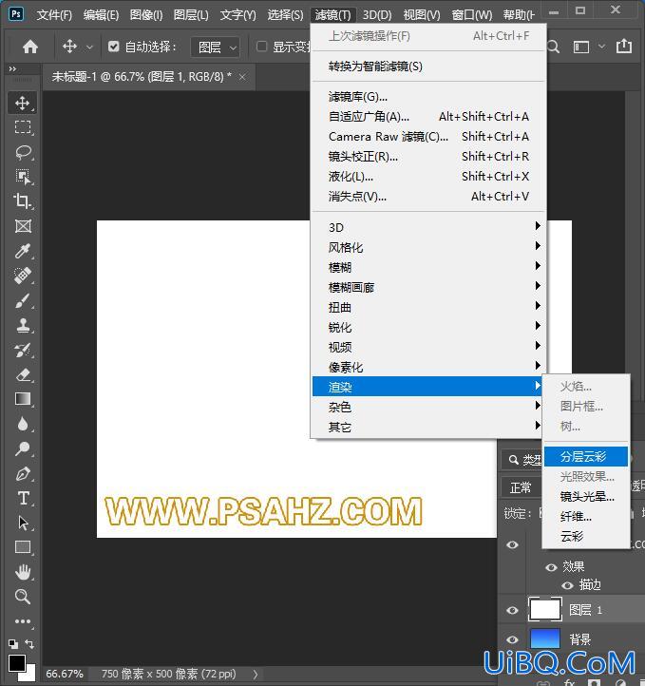Expand the 模糊 filter submenu
This screenshot has width=645, height=686.
click(x=427, y=267)
